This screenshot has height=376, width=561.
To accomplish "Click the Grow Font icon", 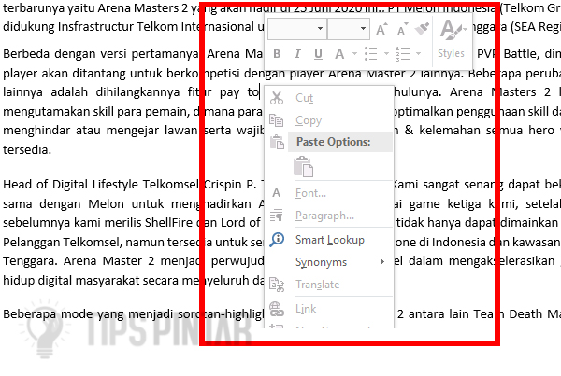I will [381, 29].
